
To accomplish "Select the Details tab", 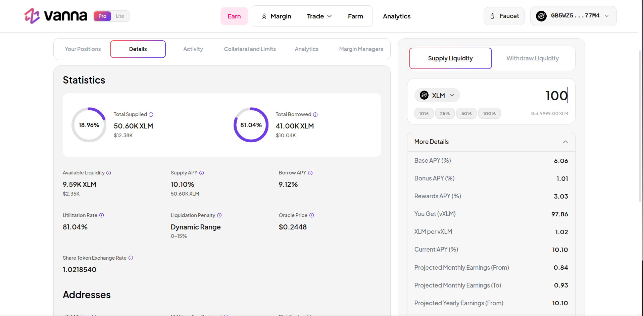I will [x=138, y=49].
